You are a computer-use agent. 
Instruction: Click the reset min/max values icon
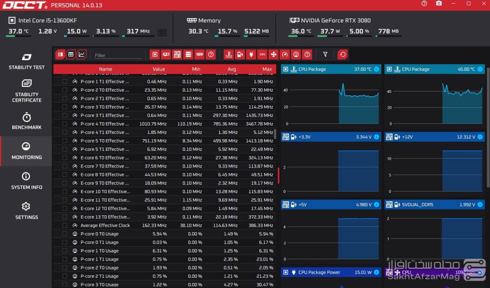pyautogui.click(x=343, y=54)
